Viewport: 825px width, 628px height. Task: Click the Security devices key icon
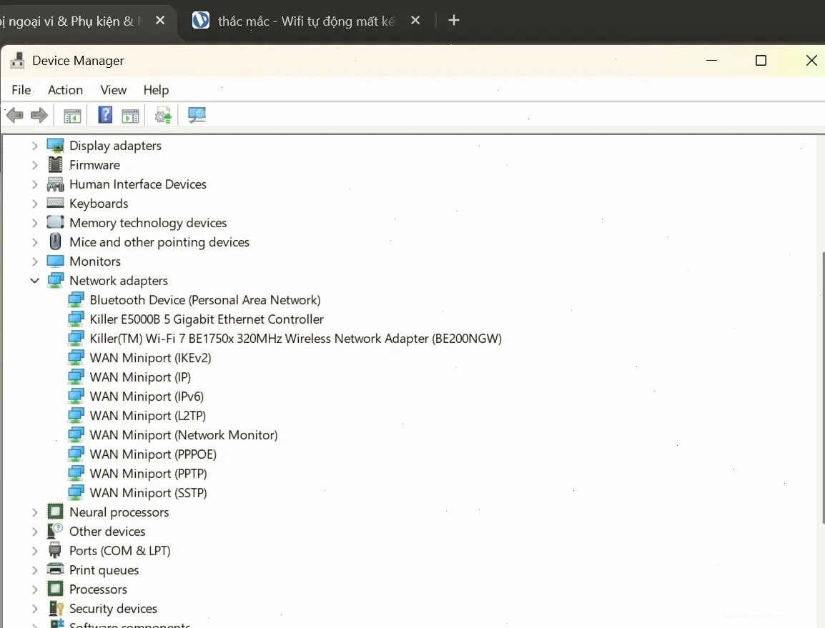tap(56, 608)
